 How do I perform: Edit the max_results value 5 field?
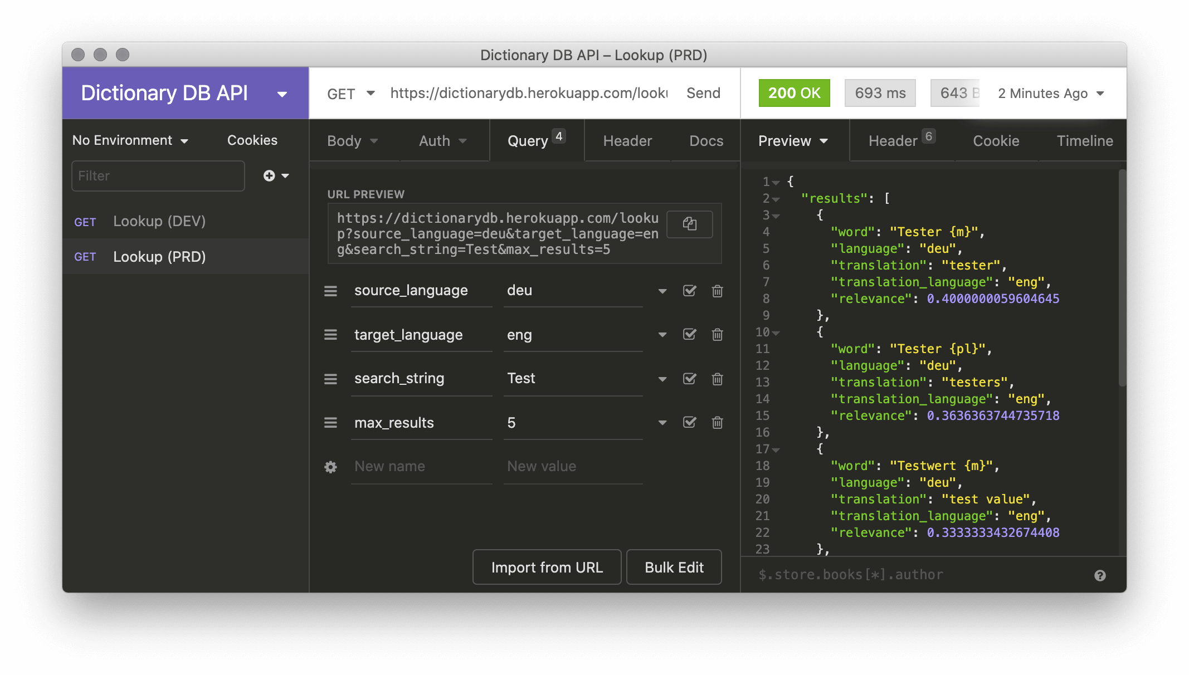[573, 422]
